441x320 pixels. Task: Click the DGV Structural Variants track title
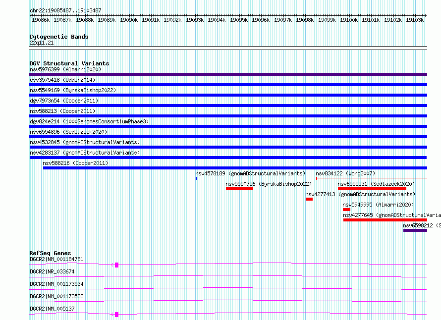point(69,63)
